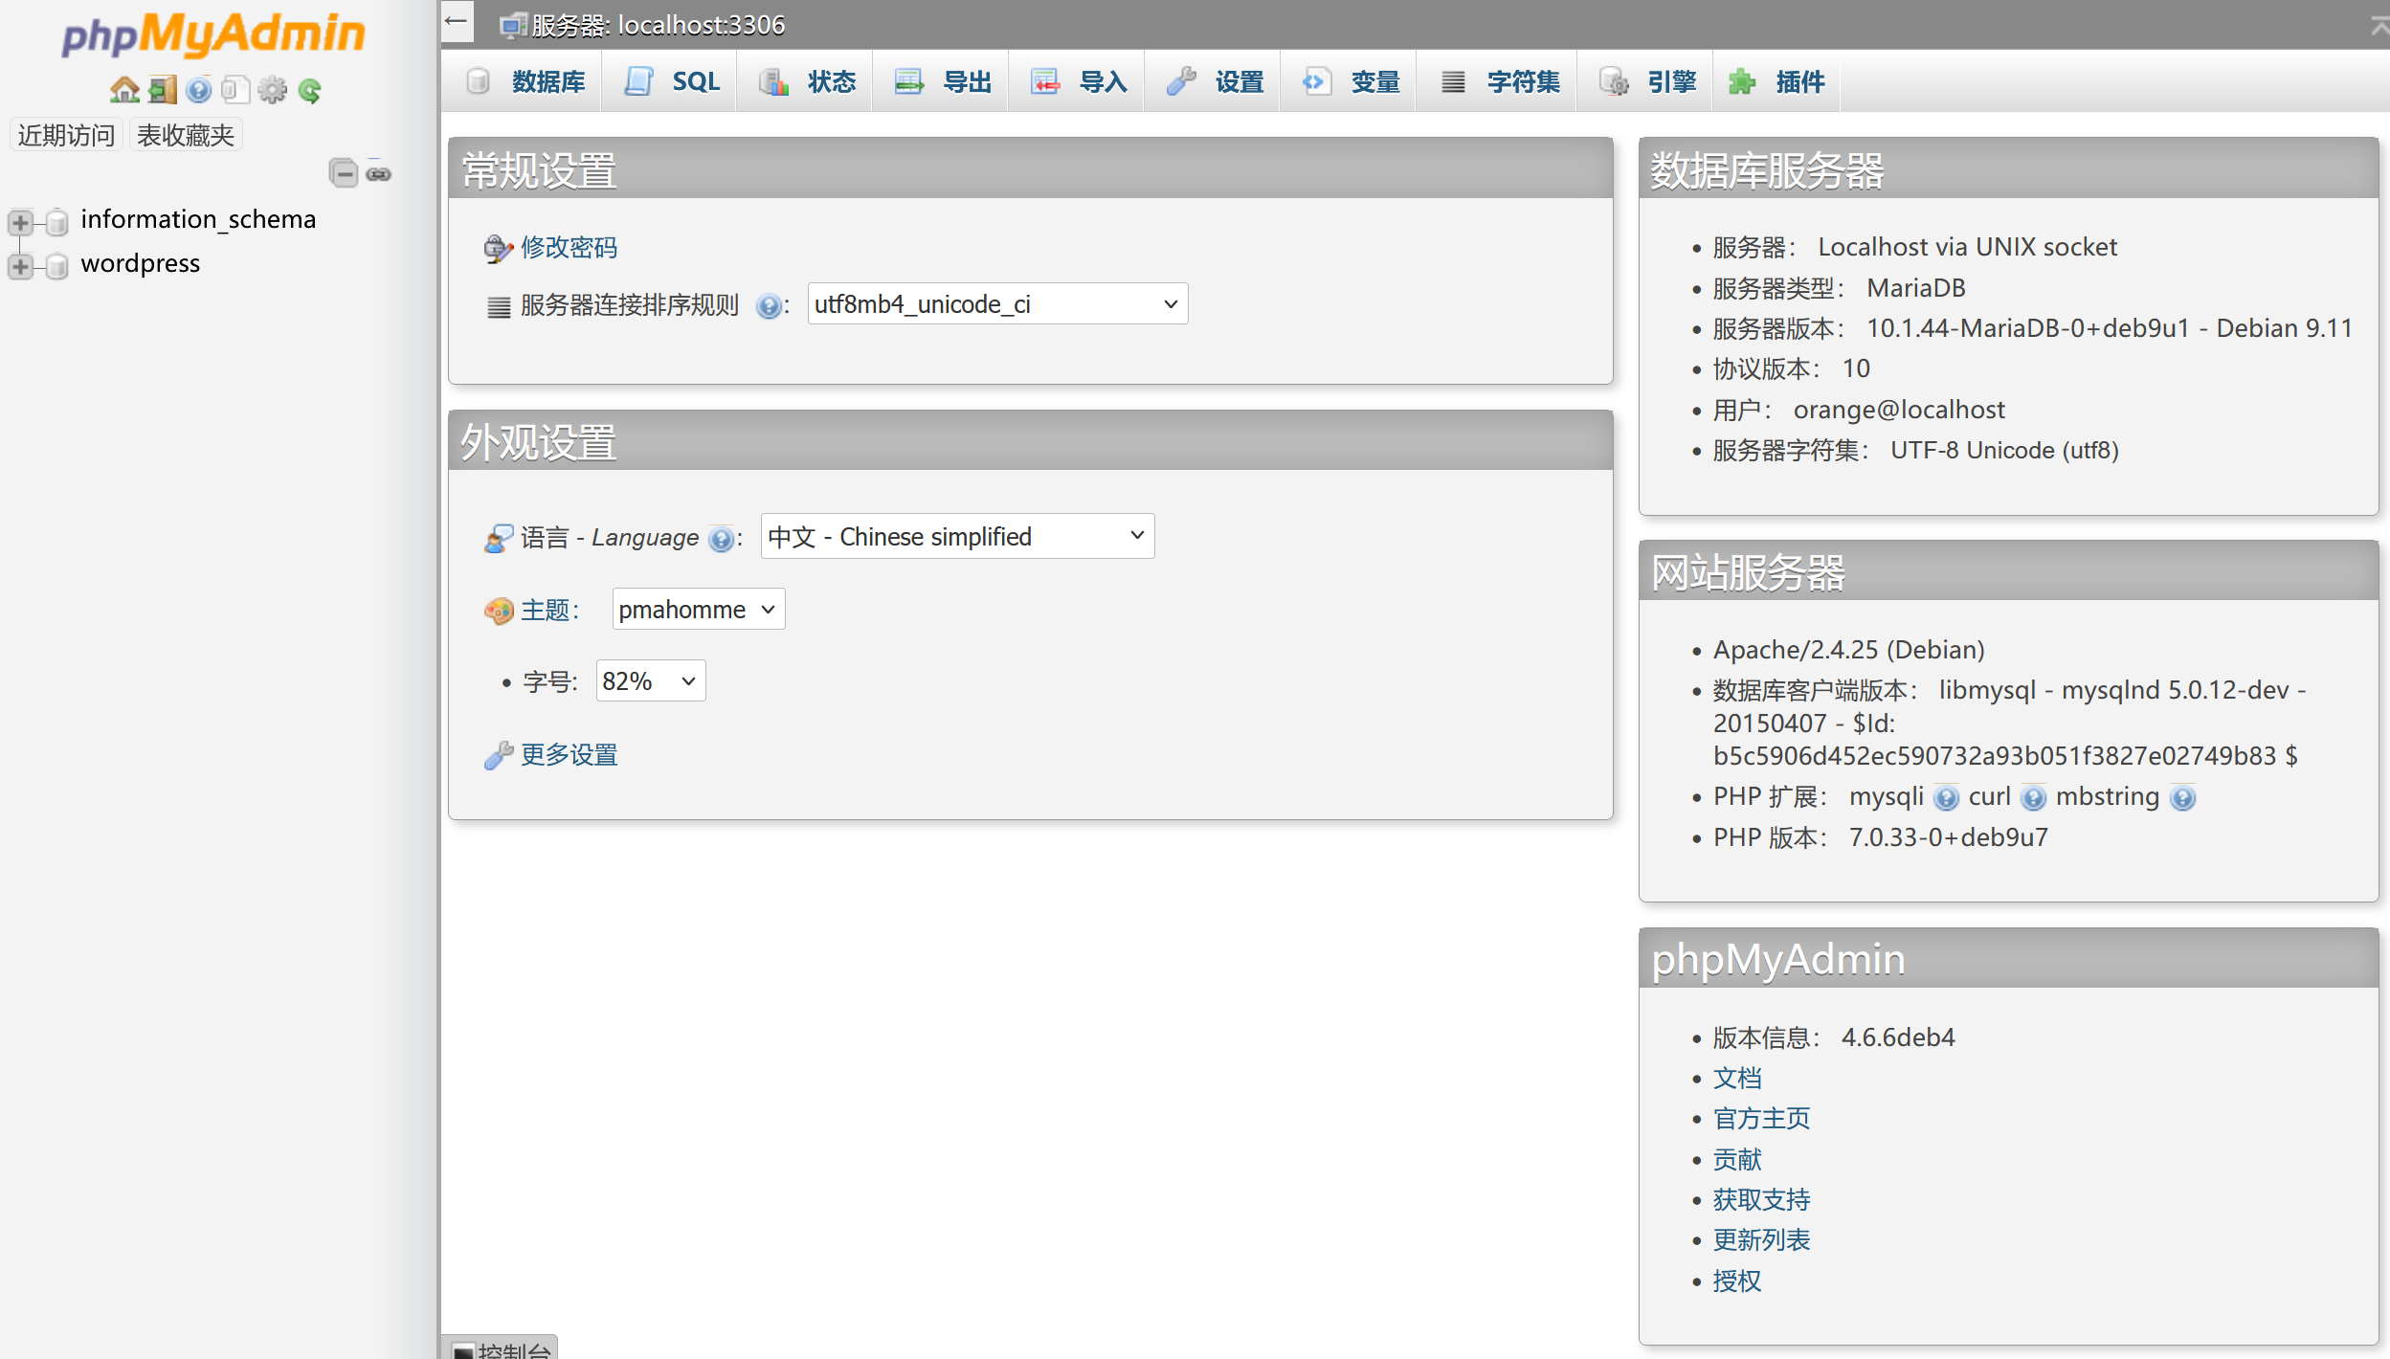The height and width of the screenshot is (1359, 2390).
Task: Click the phpMyAdmin logo
Action: click(x=213, y=34)
